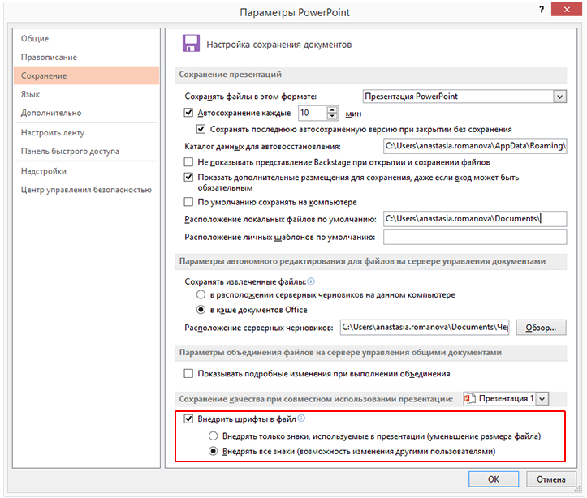Click the Настройка сохранения документов heading
Image resolution: width=587 pixels, height=498 pixels.
pyautogui.click(x=279, y=45)
